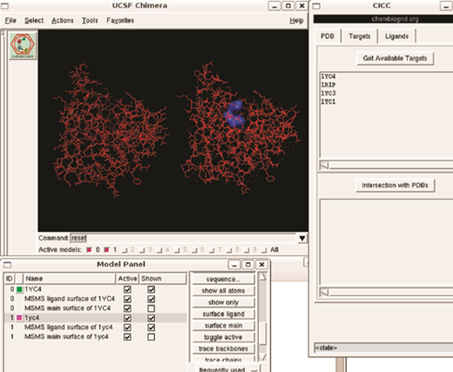Switch to the Ligands tab in CICC
This screenshot has width=453, height=372.
coord(396,37)
